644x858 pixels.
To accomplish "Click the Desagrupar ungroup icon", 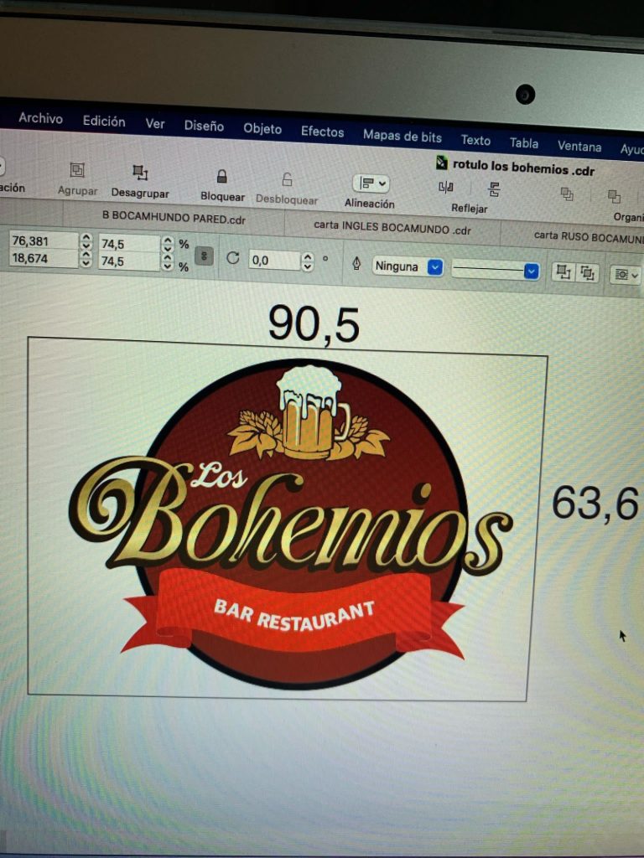I will (x=140, y=173).
